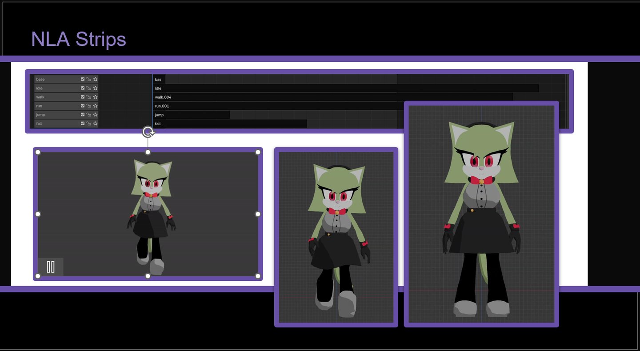
Task: Click the "NLA Strips" slide title
Action: [79, 39]
